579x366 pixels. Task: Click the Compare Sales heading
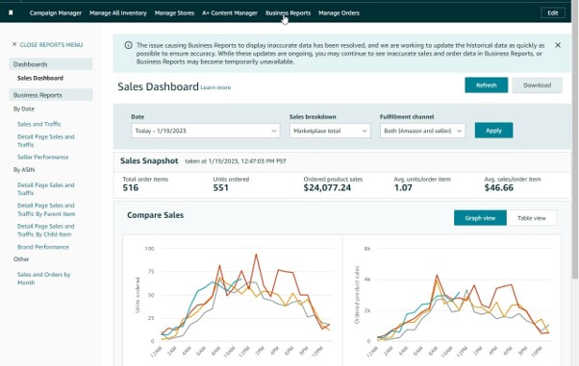pyautogui.click(x=155, y=215)
